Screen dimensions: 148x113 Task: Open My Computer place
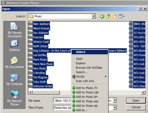click(x=15, y=80)
